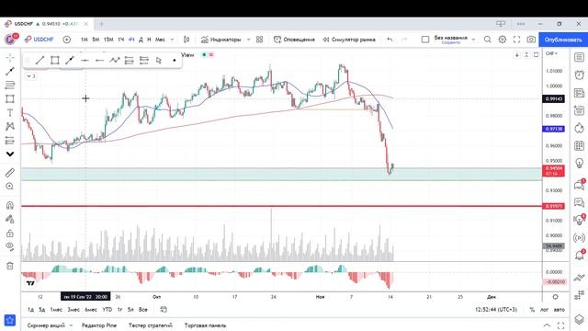The width and height of the screenshot is (588, 331).
Task: Toggle stay in drawing mode pencil-lock icon
Action: [10, 219]
